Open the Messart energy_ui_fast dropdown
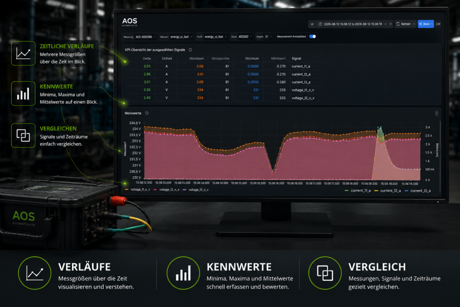460x307 pixels. 176,37
